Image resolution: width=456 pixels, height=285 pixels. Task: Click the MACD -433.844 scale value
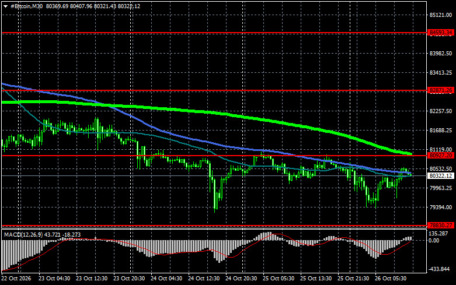(440, 269)
